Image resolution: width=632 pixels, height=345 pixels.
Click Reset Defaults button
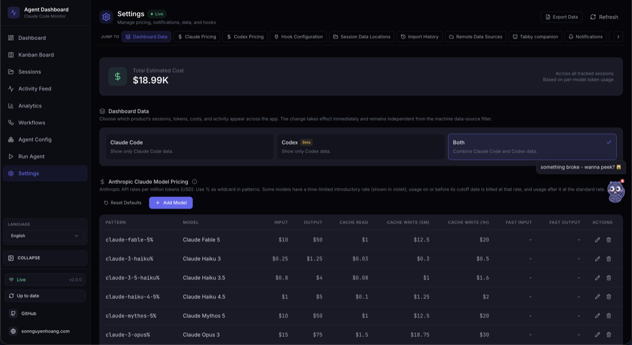coord(123,203)
